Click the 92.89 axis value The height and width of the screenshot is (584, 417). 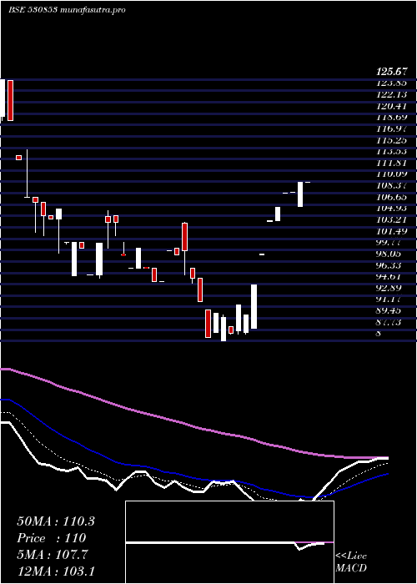click(x=389, y=289)
